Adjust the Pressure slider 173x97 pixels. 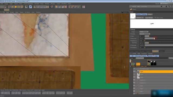point(159,39)
